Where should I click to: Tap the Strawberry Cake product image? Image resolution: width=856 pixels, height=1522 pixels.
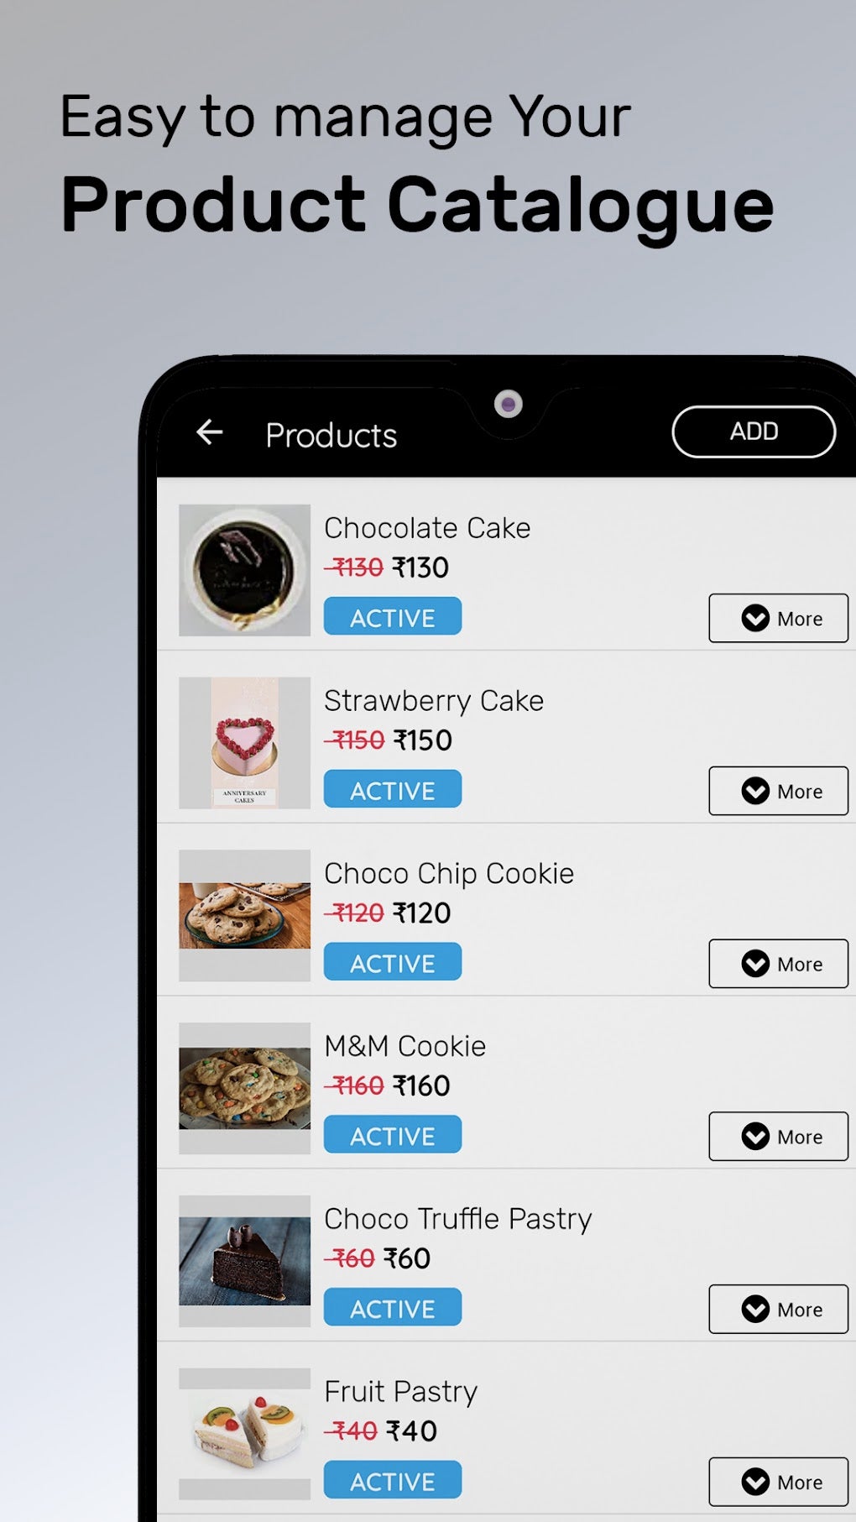pos(244,743)
